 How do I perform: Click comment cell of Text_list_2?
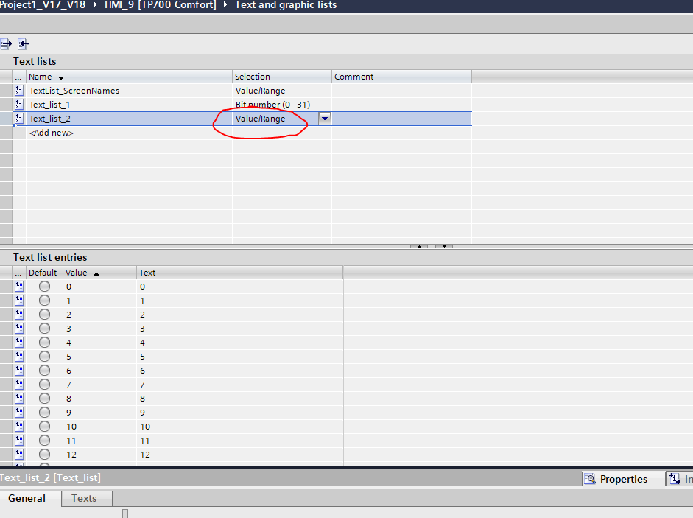pyautogui.click(x=401, y=119)
